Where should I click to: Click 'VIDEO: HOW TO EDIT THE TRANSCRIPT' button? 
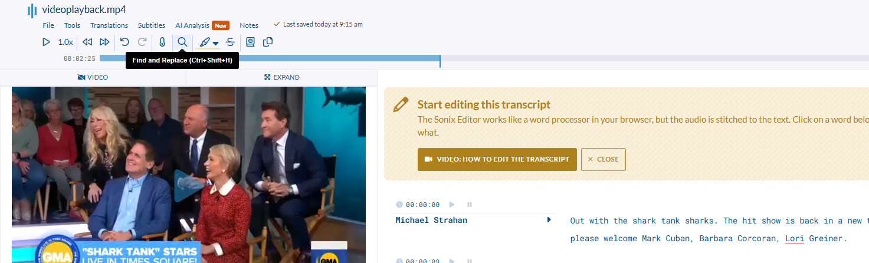pyautogui.click(x=497, y=159)
